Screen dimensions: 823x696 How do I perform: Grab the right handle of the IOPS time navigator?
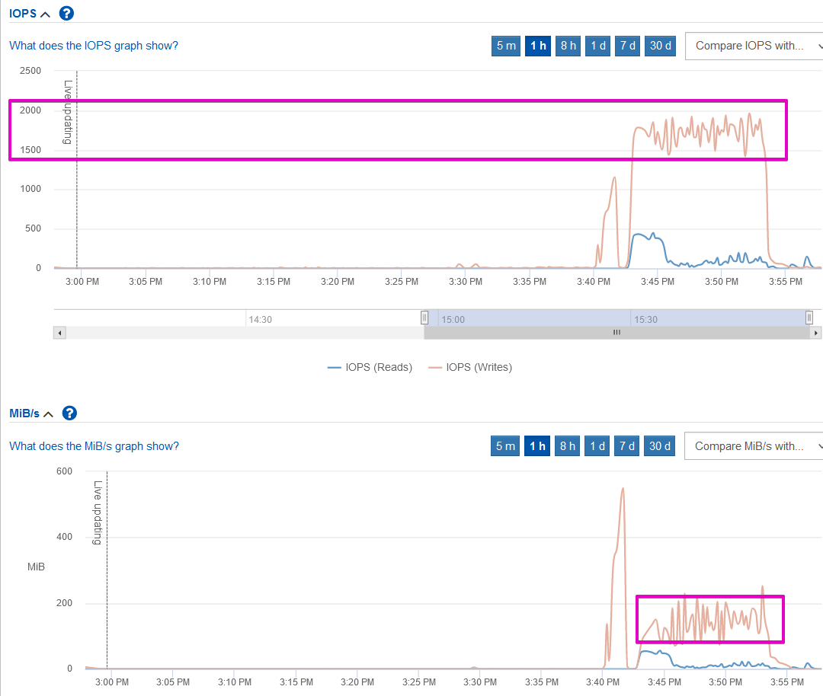click(809, 318)
